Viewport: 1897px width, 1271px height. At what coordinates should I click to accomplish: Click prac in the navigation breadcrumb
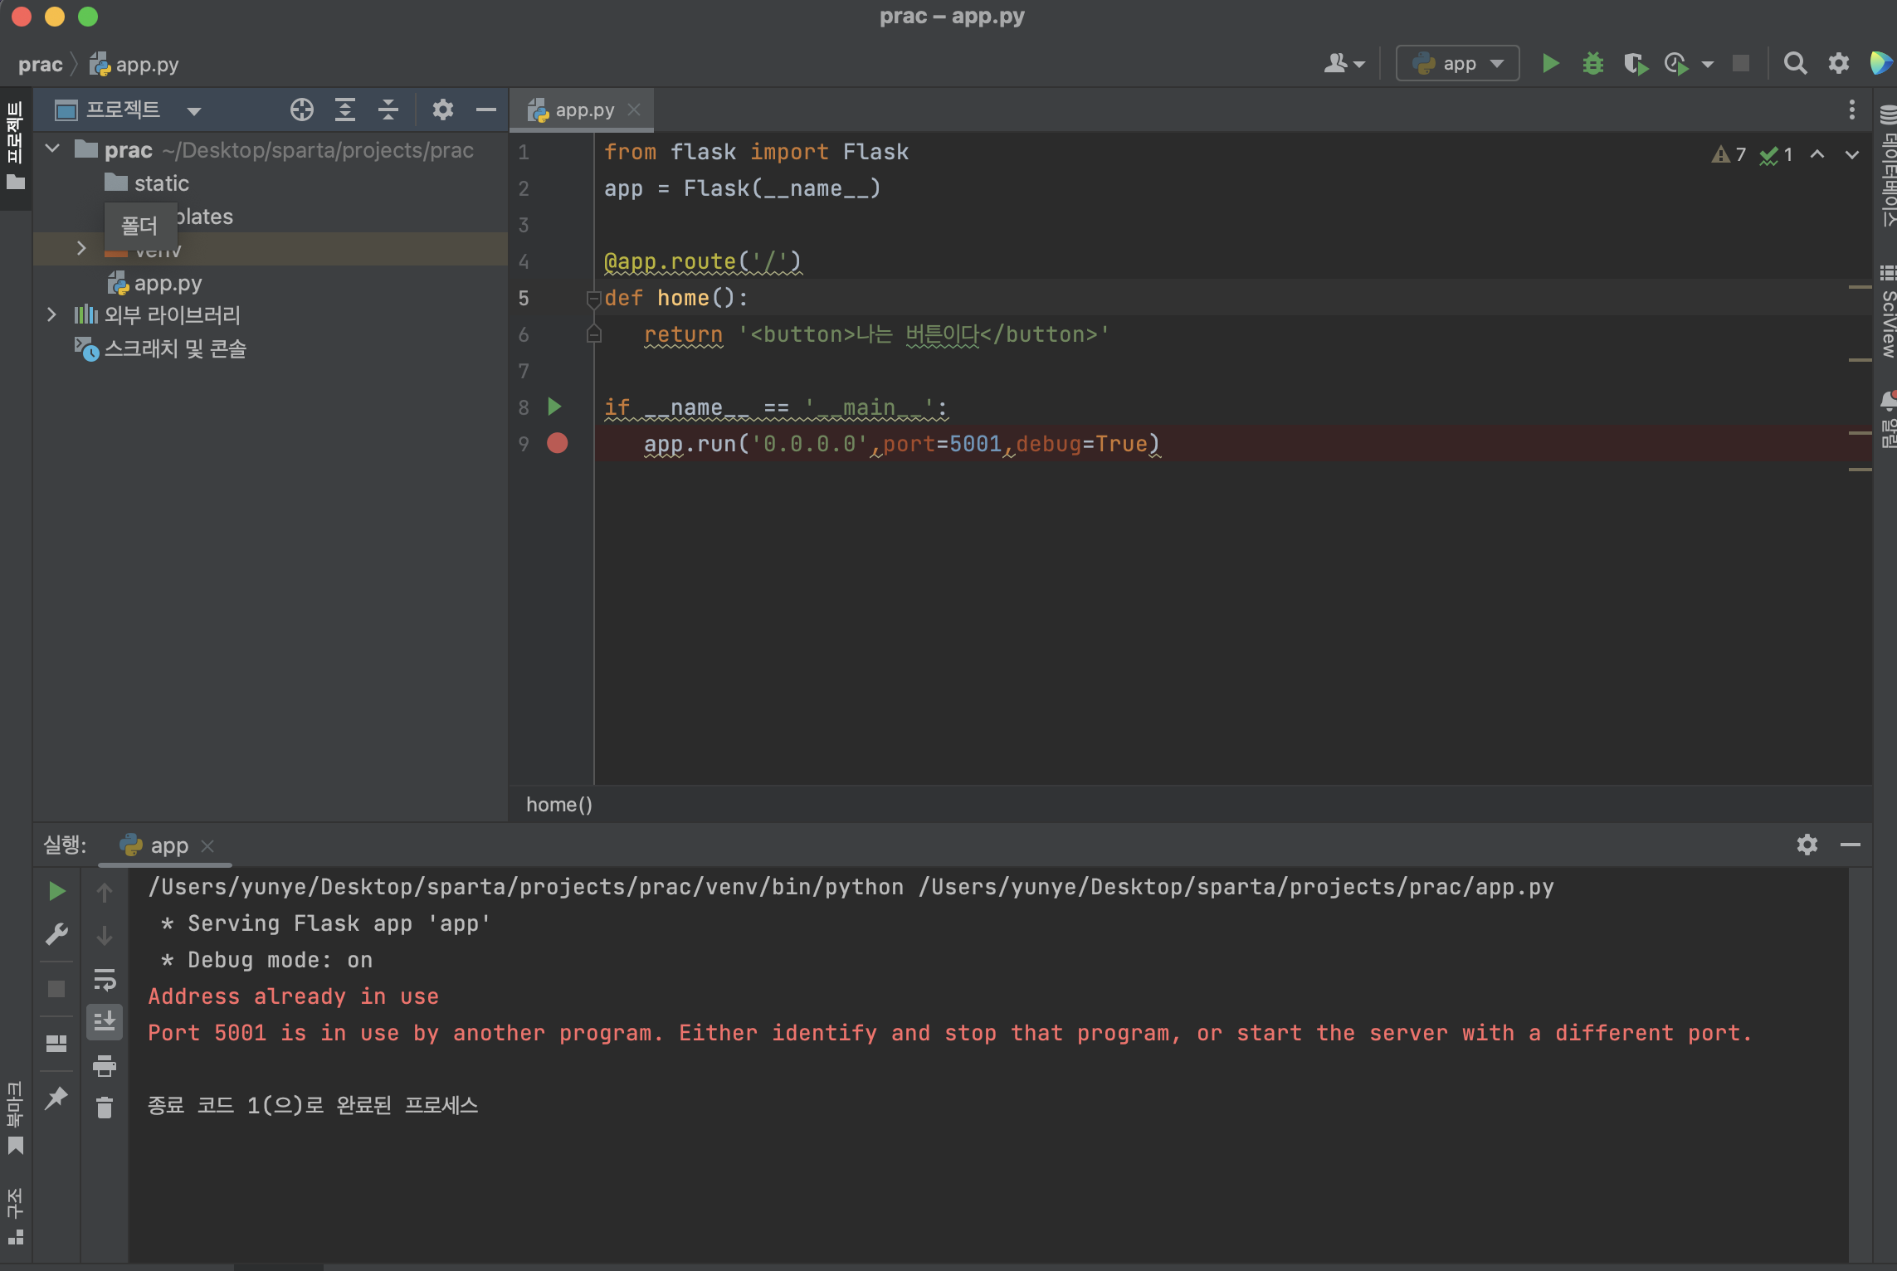tap(41, 64)
